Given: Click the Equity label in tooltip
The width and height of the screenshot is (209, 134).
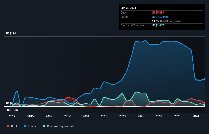Looking at the screenshot, I should (x=124, y=17).
